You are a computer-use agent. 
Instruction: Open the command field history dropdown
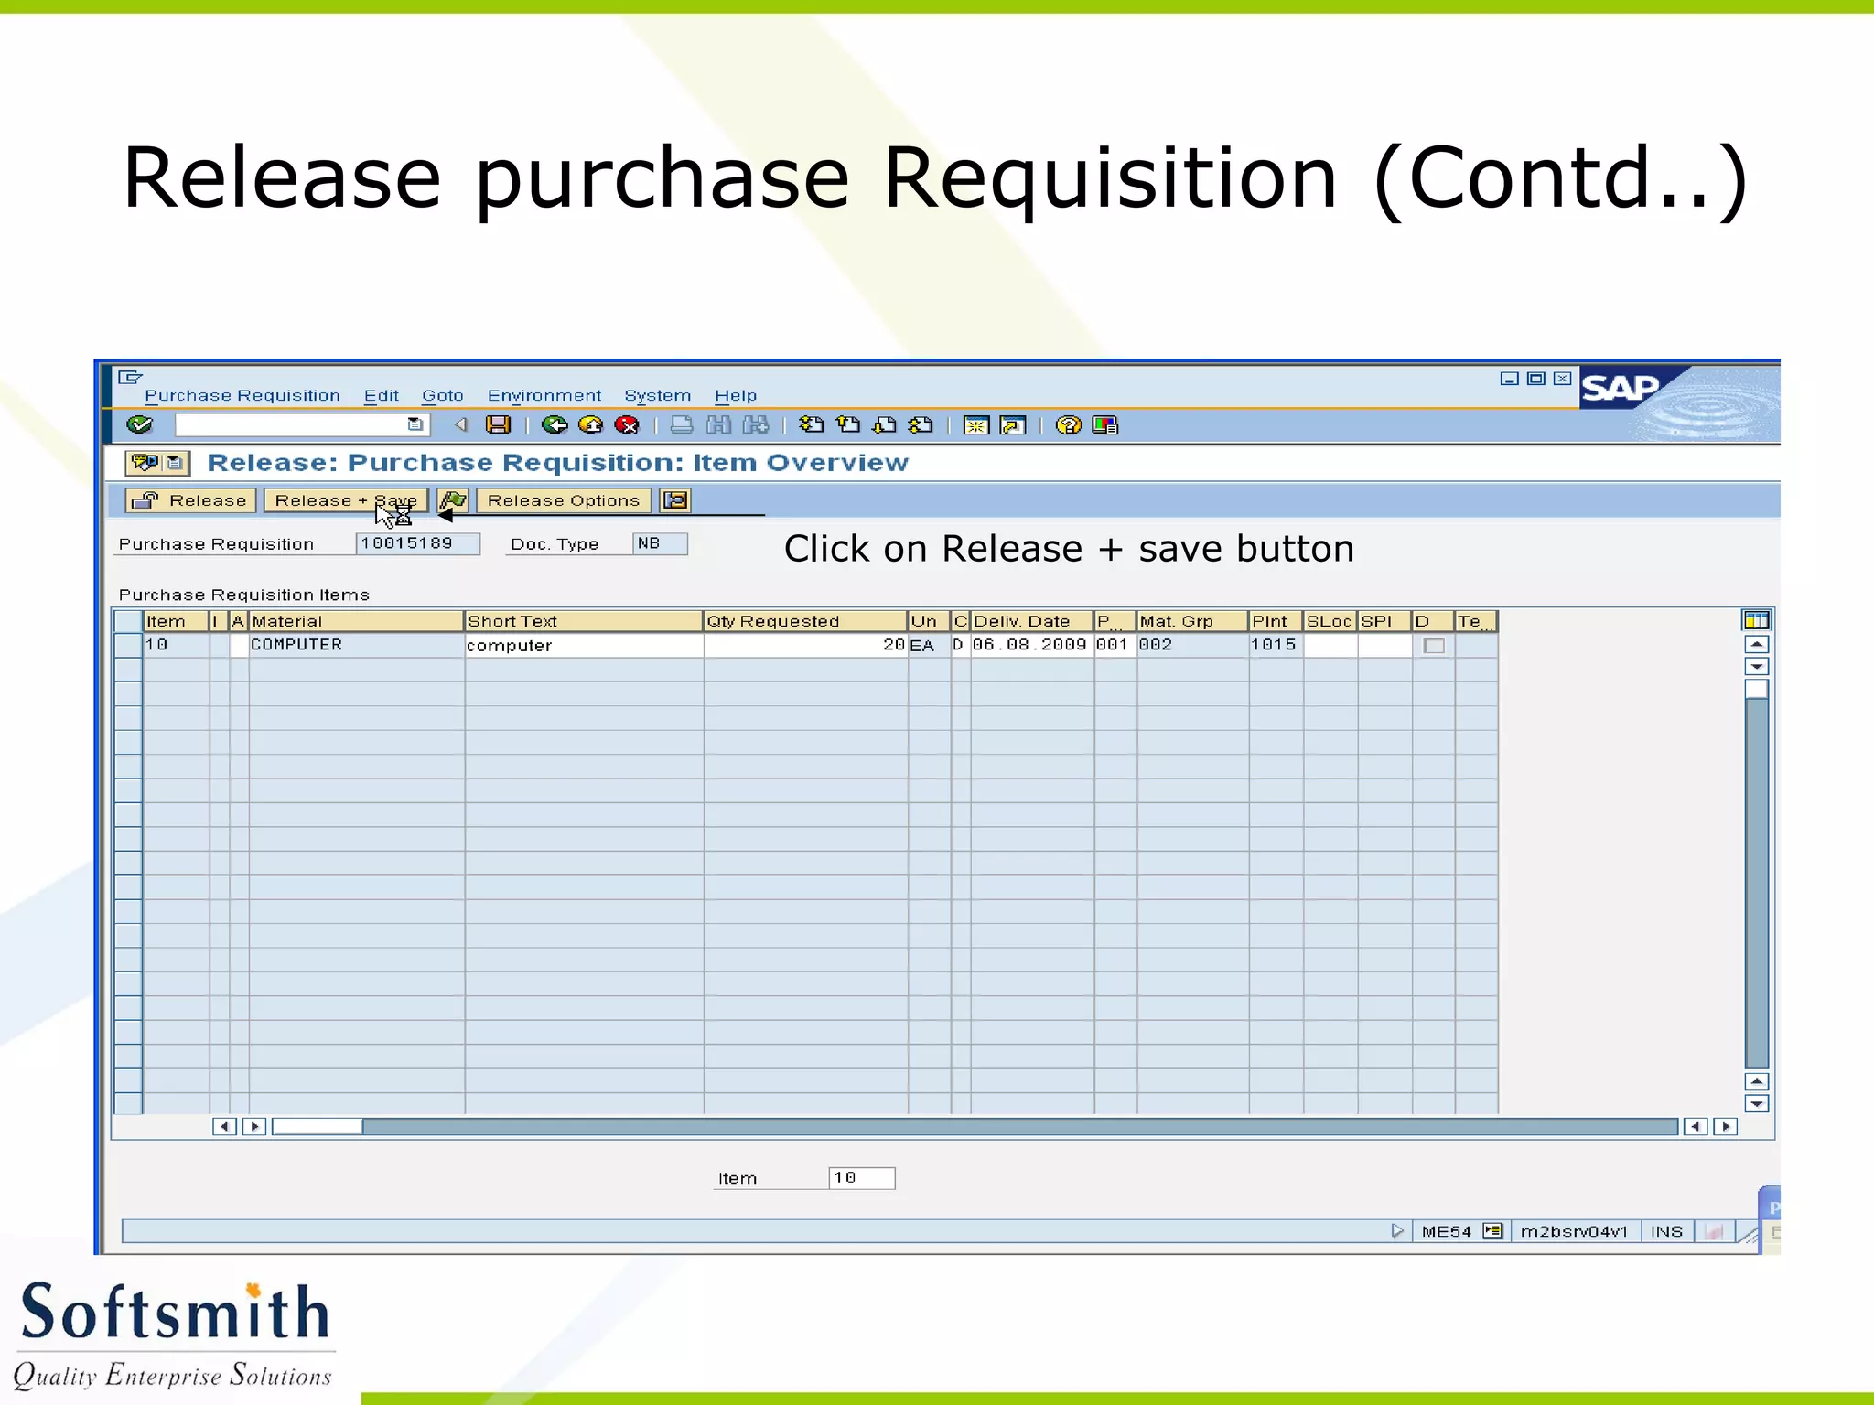(415, 424)
